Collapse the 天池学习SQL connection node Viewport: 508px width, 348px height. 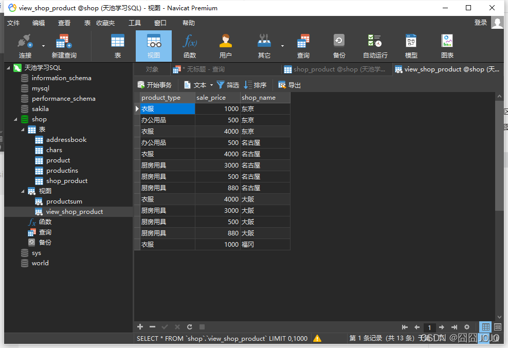(8, 68)
